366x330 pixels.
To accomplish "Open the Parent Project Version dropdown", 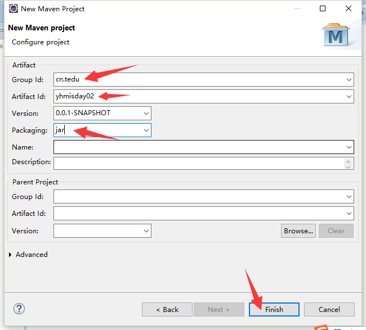I will 146,230.
